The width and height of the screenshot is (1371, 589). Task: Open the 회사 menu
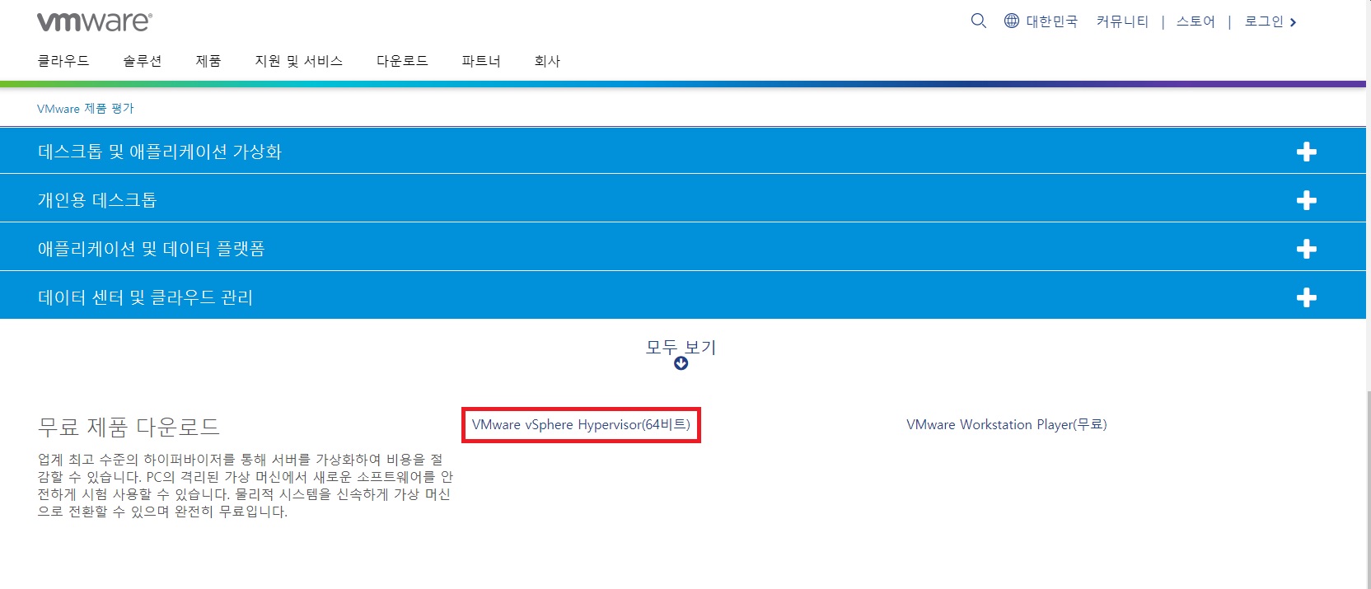(x=547, y=61)
